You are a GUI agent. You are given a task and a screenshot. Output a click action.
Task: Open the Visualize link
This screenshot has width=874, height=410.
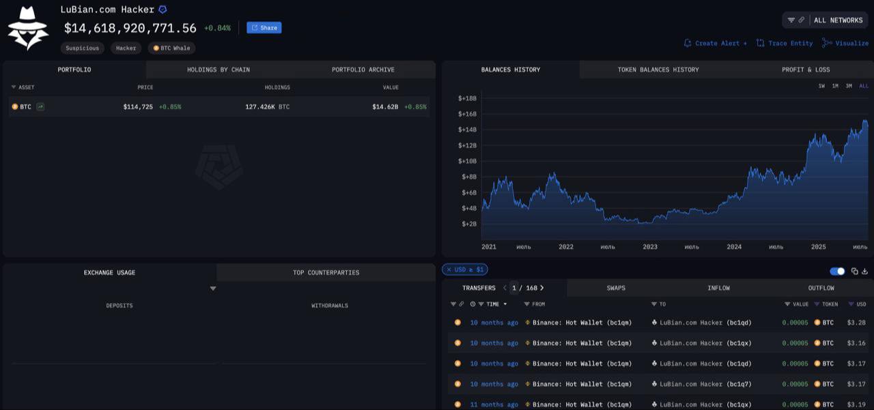852,43
